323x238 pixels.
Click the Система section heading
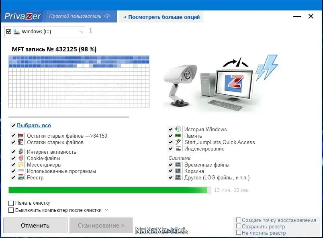point(180,158)
